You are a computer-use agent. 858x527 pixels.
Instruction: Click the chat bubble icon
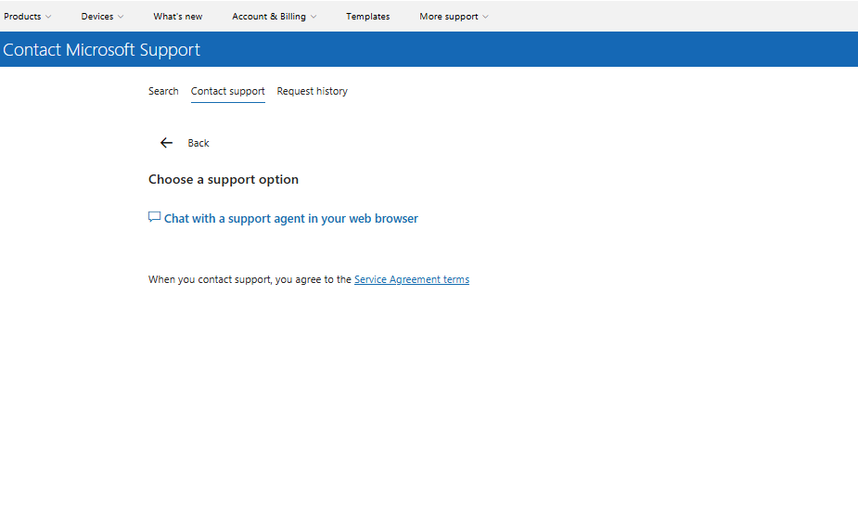(154, 217)
